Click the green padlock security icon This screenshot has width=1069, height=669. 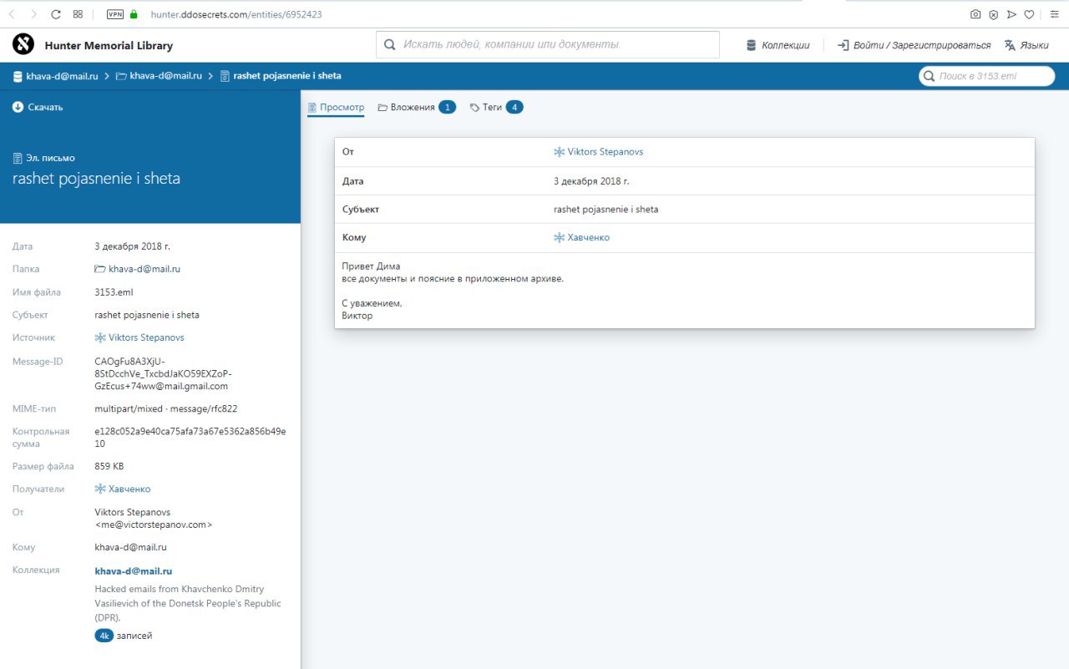point(134,14)
